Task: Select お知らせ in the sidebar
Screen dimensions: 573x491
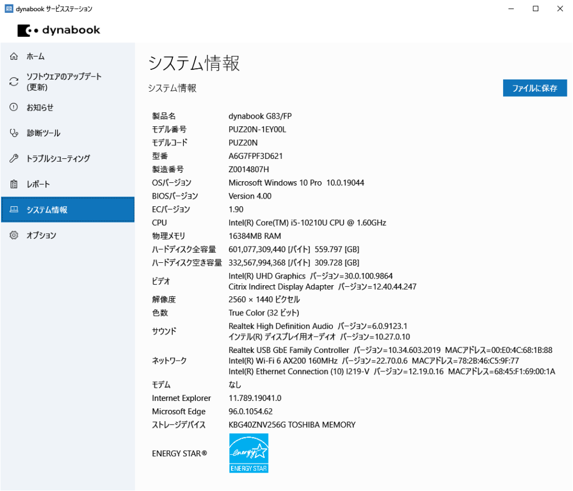Action: coord(68,107)
